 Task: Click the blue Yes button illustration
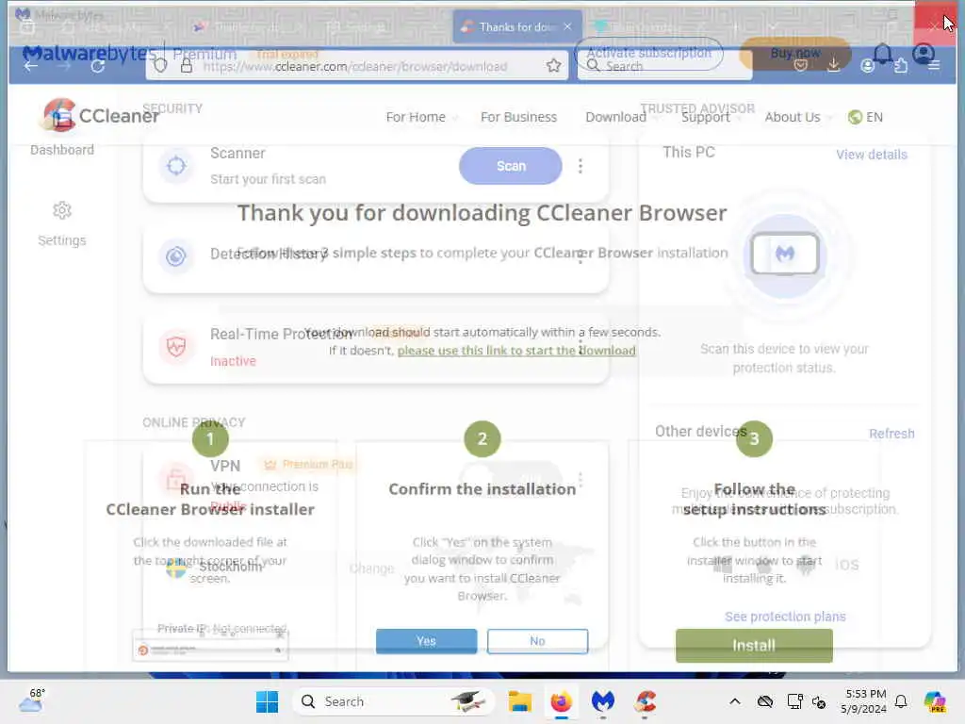click(426, 641)
